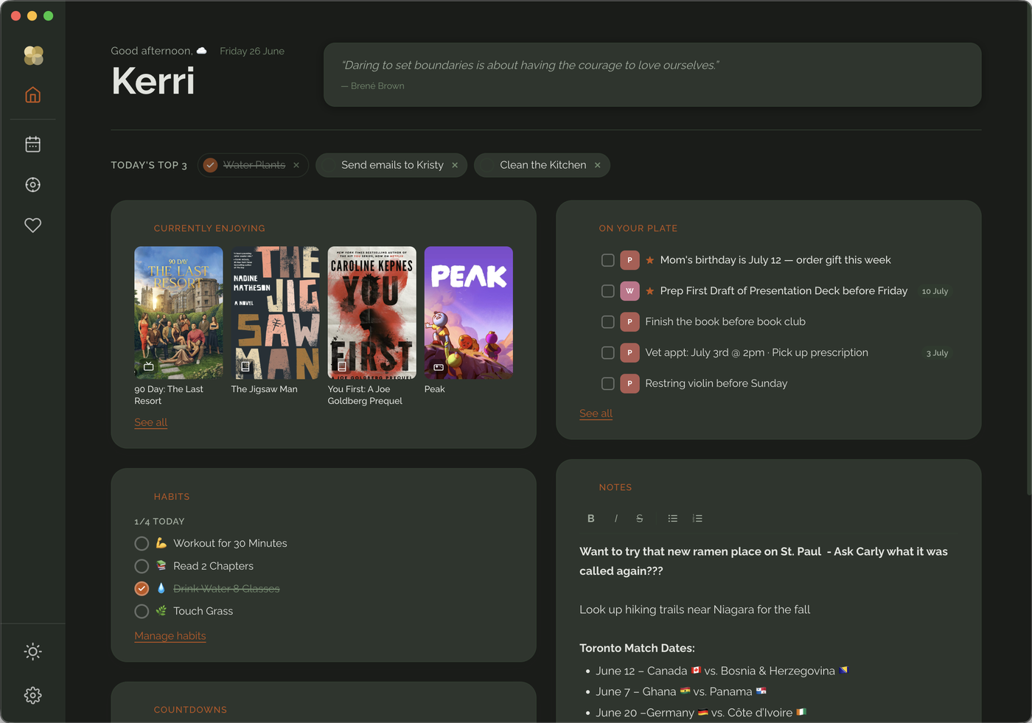The image size is (1032, 723).
Task: Open the Manage habits link
Action: (170, 636)
